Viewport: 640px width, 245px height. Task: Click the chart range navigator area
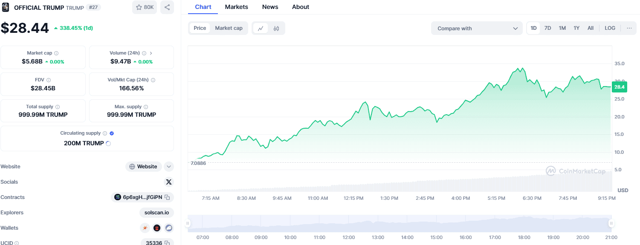(400, 223)
